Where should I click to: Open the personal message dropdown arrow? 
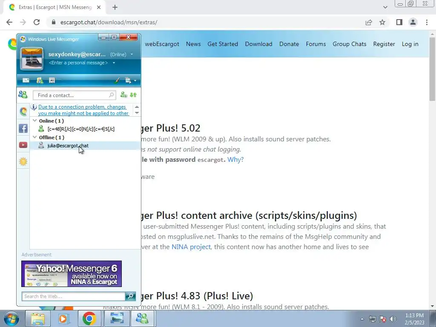pyautogui.click(x=114, y=63)
